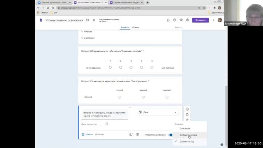Select жадный radio for Наф-наф row
The height and width of the screenshot is (148, 263).
[143, 97]
